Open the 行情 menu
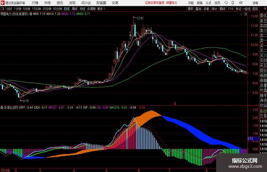Viewport: 267px width, 172px height. click(x=35, y=3)
